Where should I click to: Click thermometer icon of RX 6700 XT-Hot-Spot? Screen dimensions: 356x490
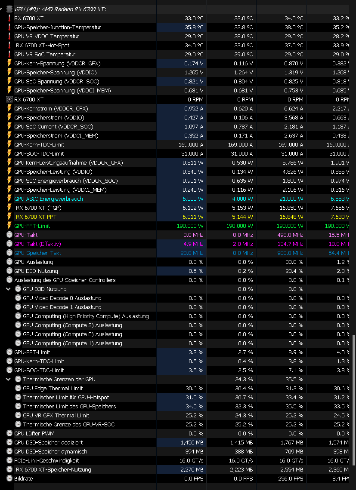pyautogui.click(x=9, y=45)
